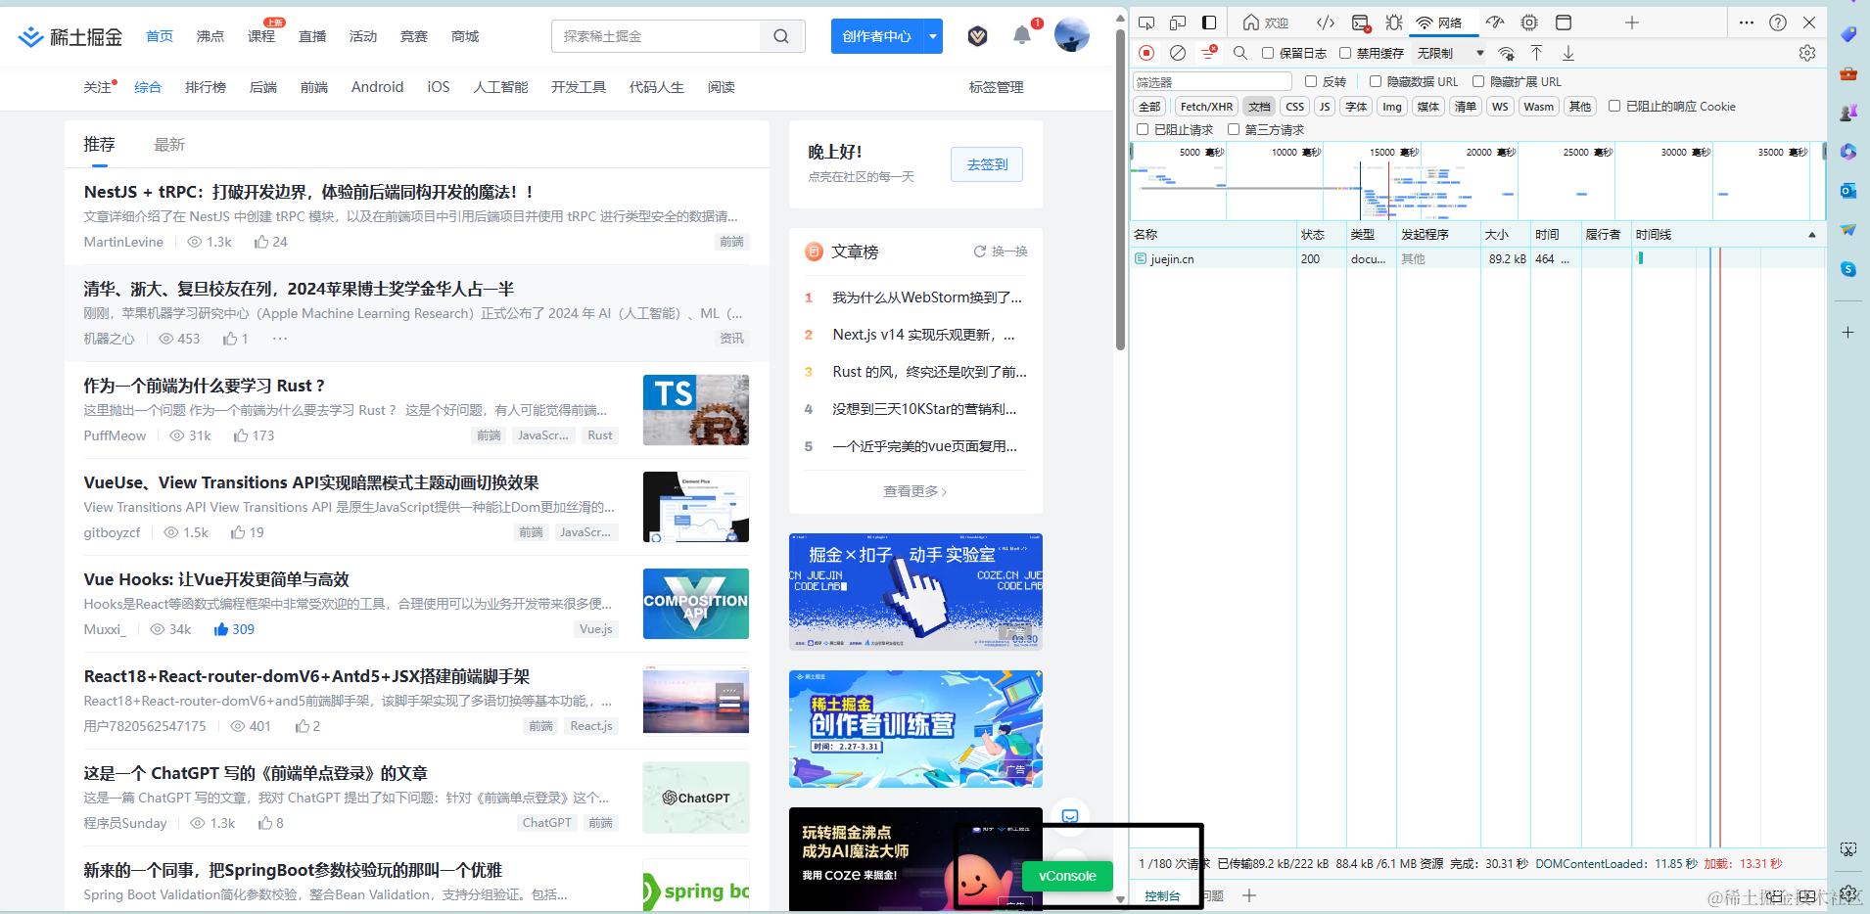Viewport: 1870px width, 914px height.
Task: Open the Memory chip icon panel
Action: pyautogui.click(x=1529, y=23)
